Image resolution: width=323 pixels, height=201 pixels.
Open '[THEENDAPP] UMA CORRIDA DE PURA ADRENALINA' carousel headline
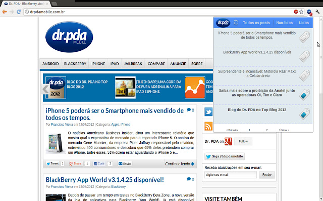tap(158, 87)
